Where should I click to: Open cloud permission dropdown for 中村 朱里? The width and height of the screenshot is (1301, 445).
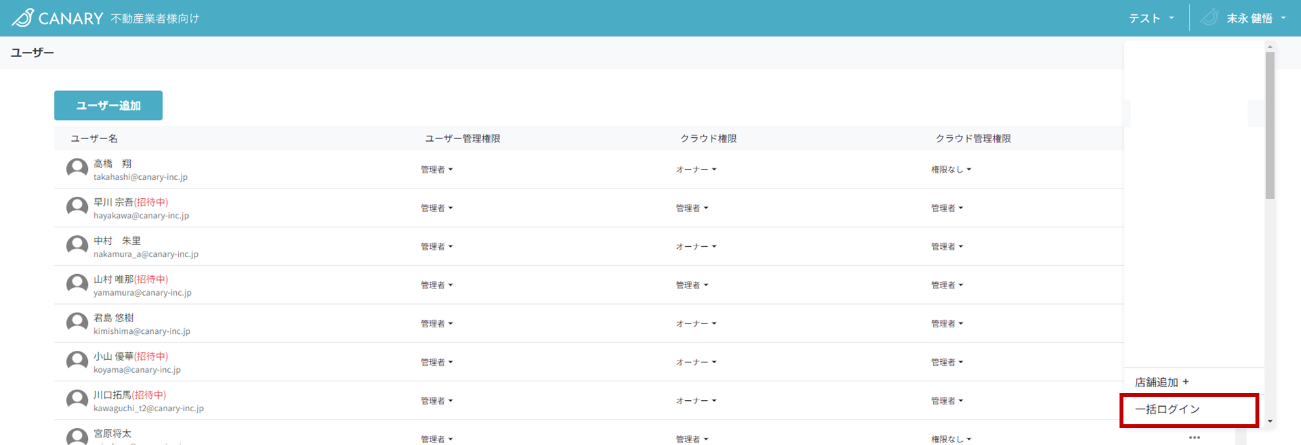tap(696, 247)
